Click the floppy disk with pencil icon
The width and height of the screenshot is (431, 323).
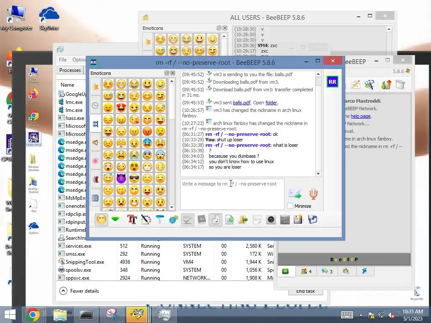coord(298,220)
